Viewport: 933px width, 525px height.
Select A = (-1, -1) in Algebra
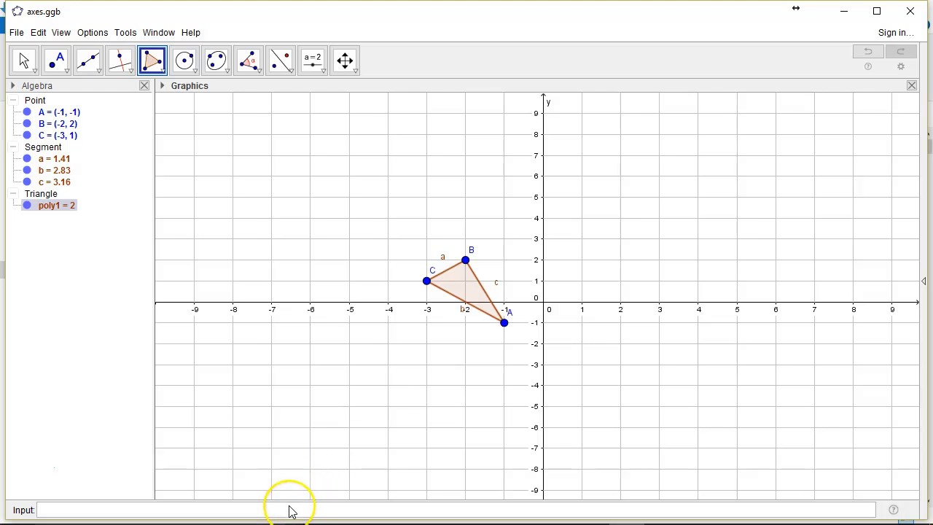59,112
